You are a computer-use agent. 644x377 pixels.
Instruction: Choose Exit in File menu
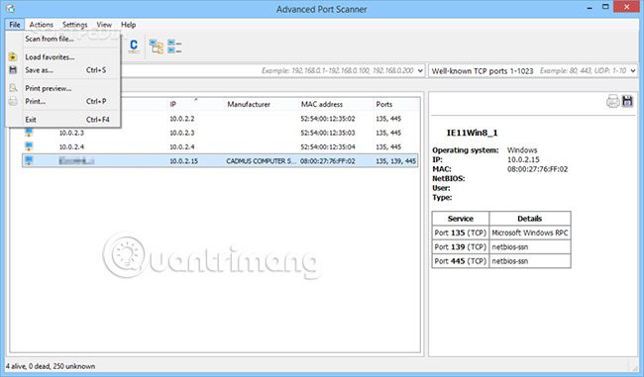[62, 120]
